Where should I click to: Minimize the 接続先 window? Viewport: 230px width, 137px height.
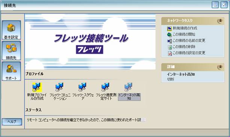tap(215, 5)
